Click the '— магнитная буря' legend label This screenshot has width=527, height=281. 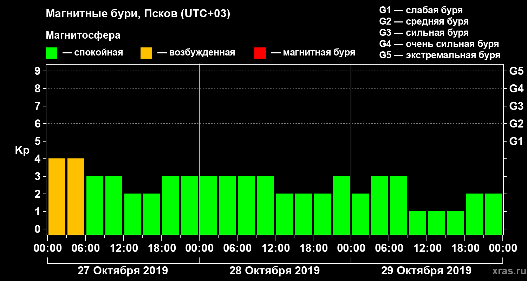313,53
